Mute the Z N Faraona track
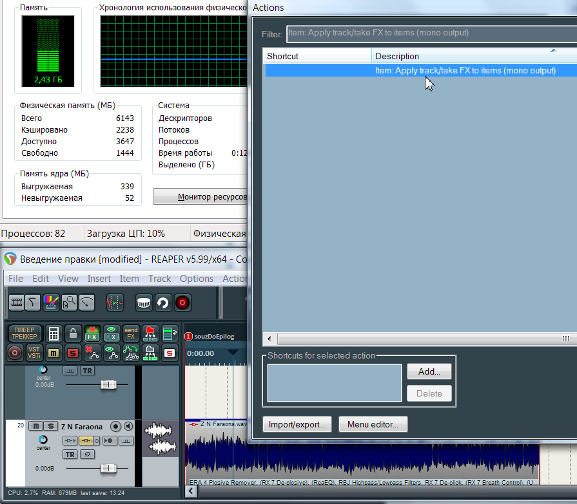The width and height of the screenshot is (577, 504). click(35, 426)
